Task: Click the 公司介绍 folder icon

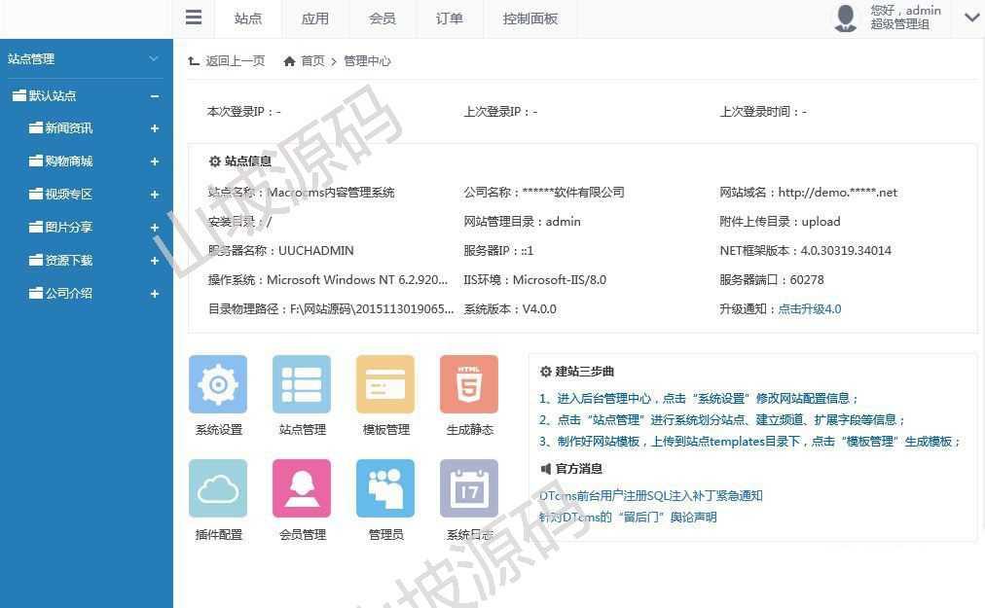Action: 36,293
